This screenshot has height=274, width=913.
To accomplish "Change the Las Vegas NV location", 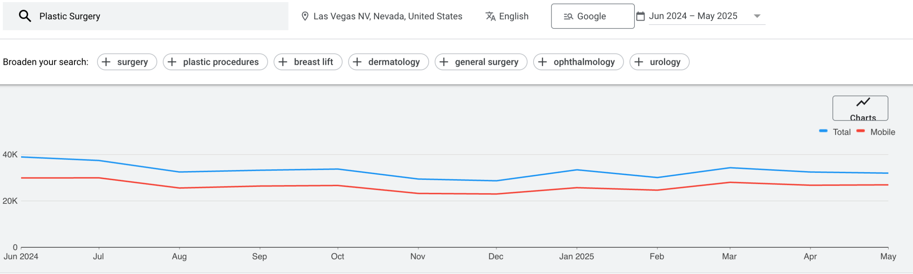I will pyautogui.click(x=388, y=16).
